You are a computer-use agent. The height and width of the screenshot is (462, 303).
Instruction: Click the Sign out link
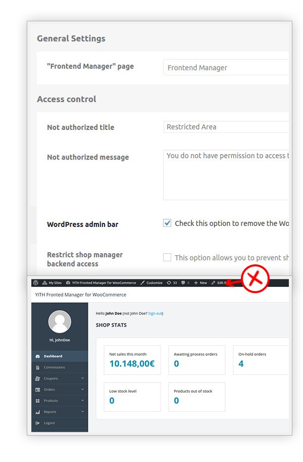pyautogui.click(x=155, y=313)
